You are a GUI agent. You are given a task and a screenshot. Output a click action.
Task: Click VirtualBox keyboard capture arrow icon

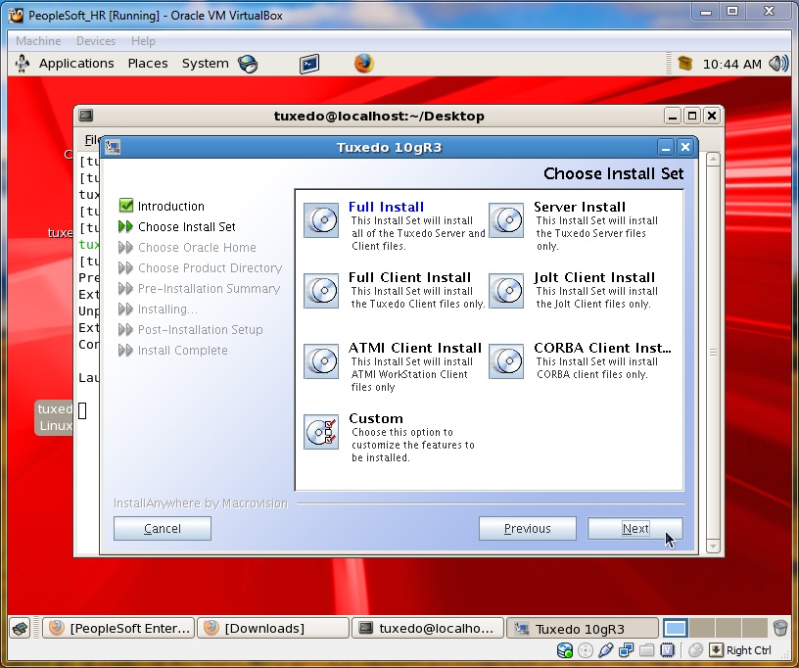716,650
